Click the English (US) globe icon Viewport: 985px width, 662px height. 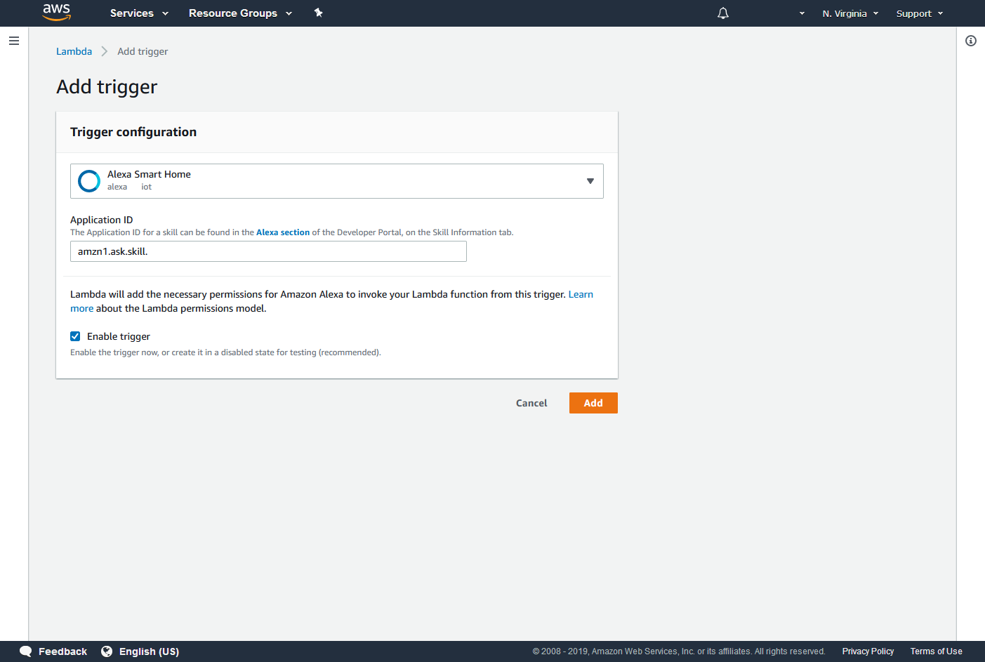107,651
